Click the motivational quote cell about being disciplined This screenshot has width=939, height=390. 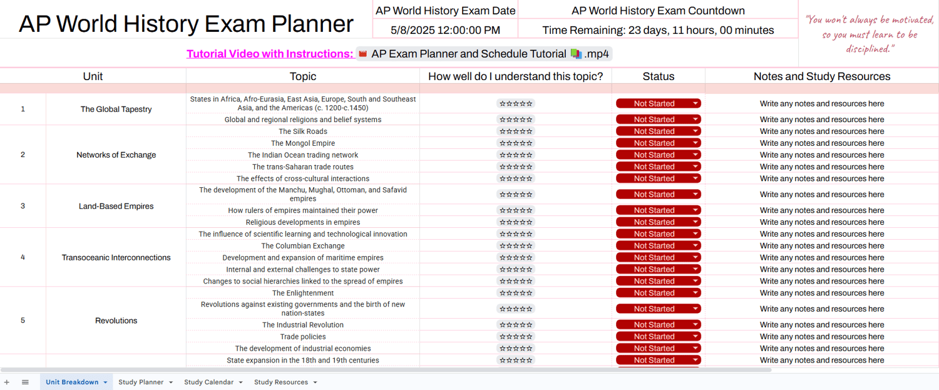point(869,34)
